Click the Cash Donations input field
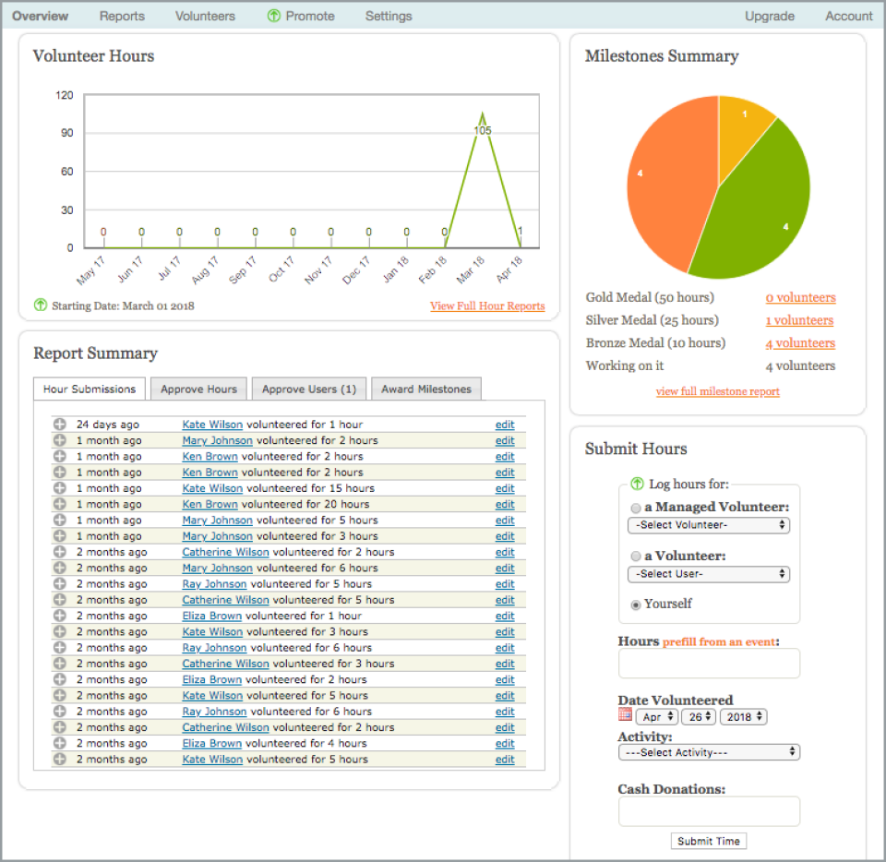 point(709,812)
